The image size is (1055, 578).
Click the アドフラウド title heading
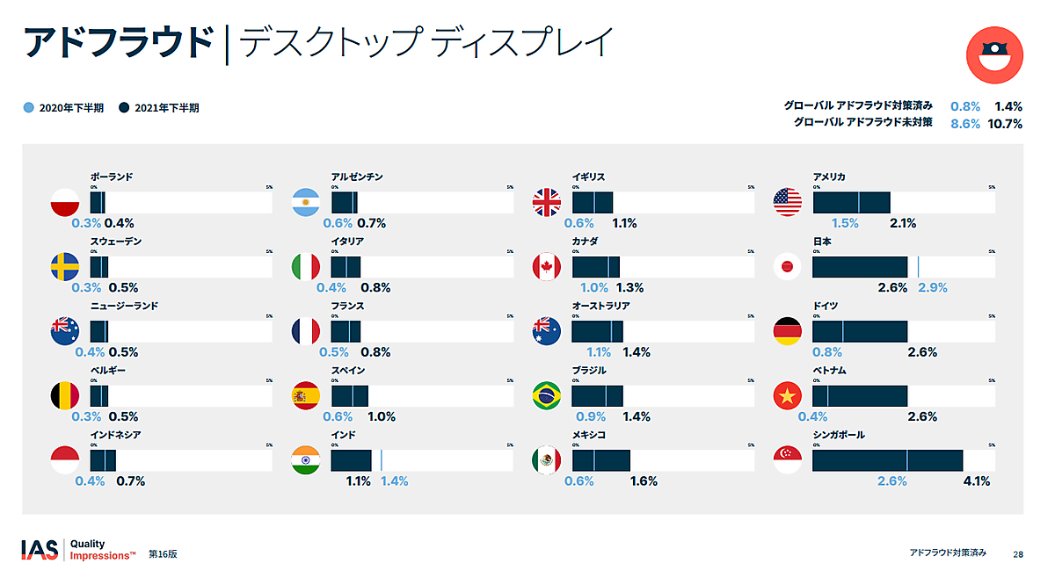pyautogui.click(x=120, y=42)
